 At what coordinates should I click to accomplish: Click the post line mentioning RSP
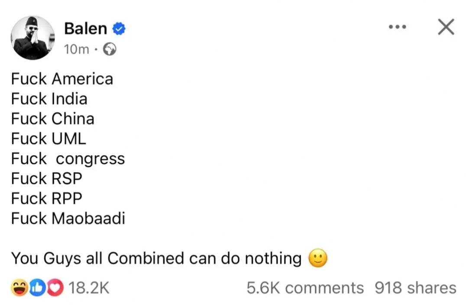pyautogui.click(x=47, y=178)
